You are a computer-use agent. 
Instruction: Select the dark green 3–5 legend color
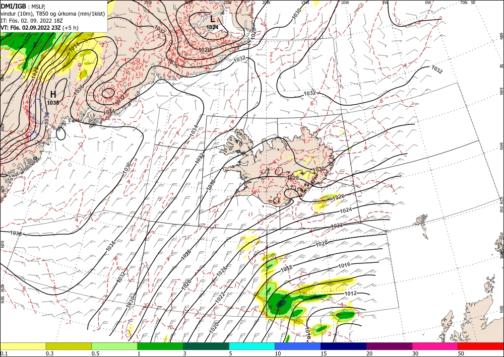coord(206,346)
